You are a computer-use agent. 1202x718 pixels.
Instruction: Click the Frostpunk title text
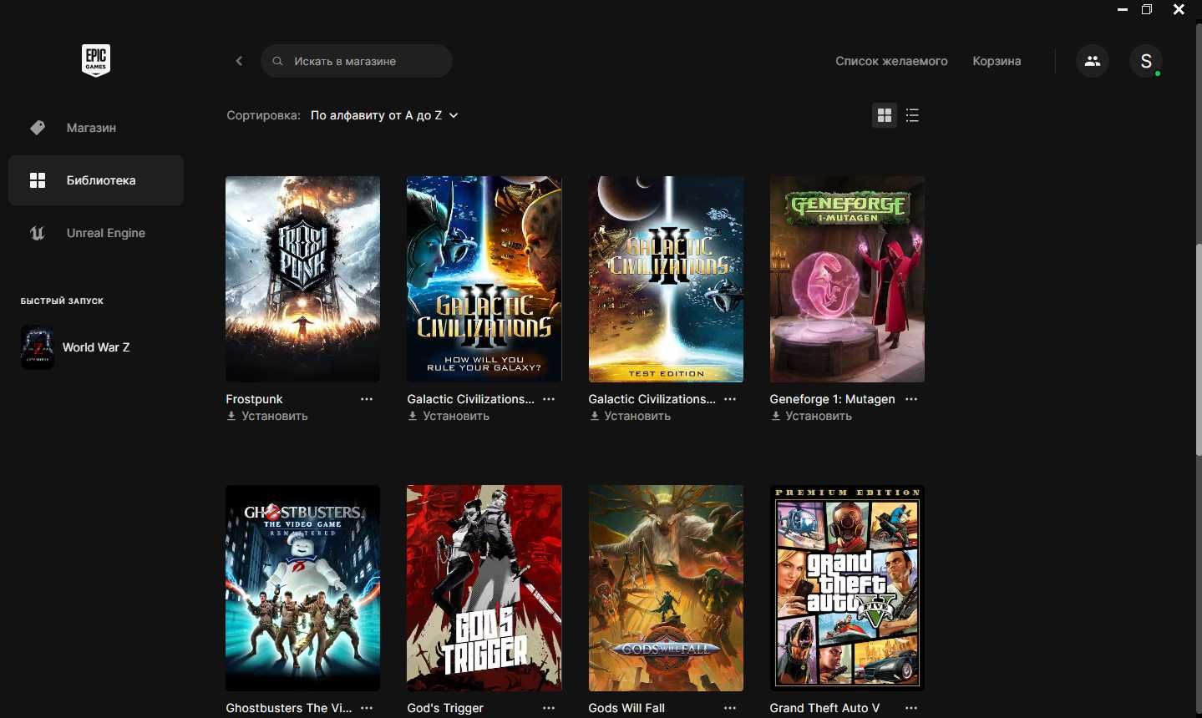254,399
